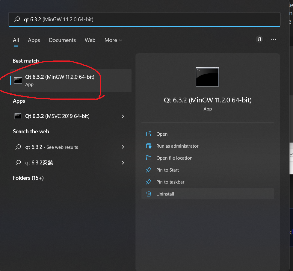Viewport: 293px width, 271px height.
Task: Select the Web filter tab
Action: click(90, 40)
